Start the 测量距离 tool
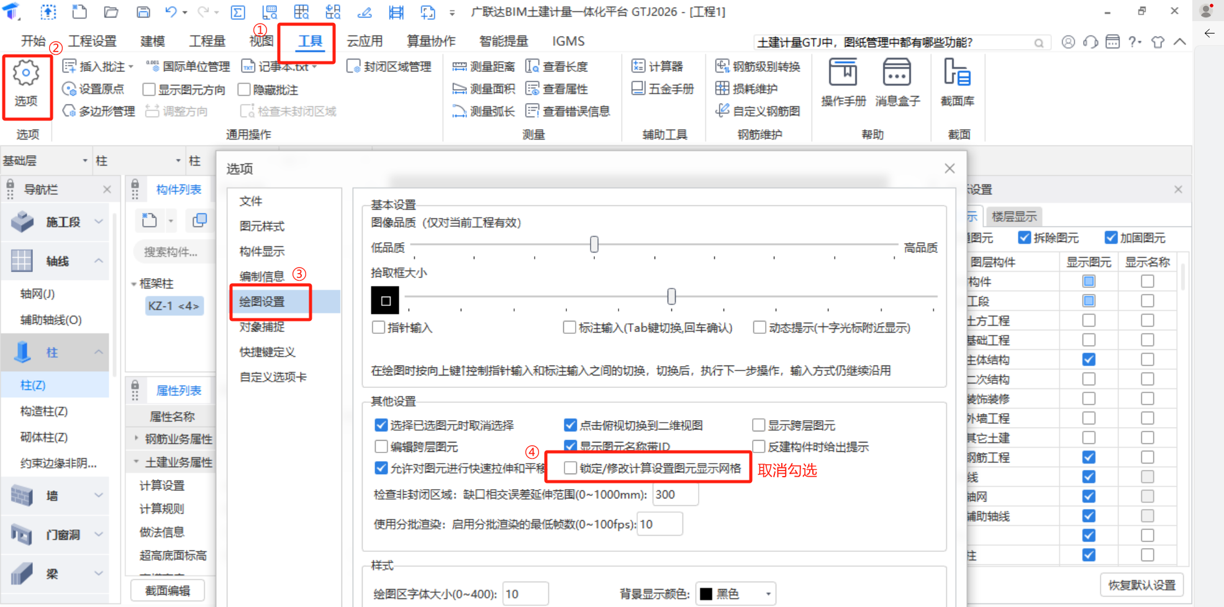This screenshot has width=1224, height=607. point(484,66)
